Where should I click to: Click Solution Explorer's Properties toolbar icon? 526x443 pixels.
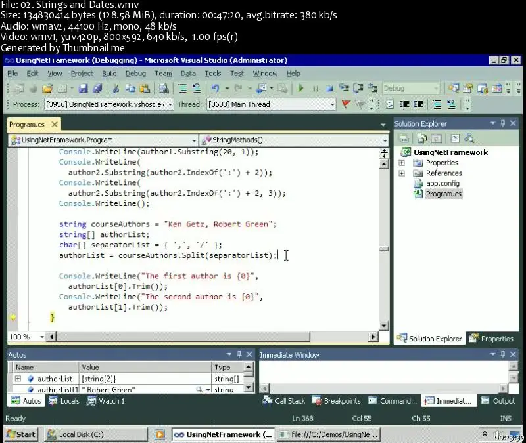coord(404,138)
